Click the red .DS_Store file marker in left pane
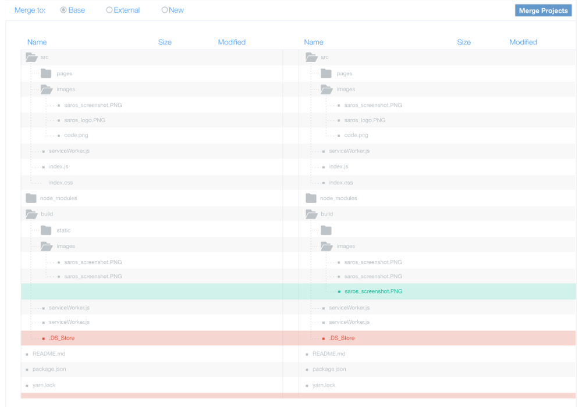 (43, 338)
